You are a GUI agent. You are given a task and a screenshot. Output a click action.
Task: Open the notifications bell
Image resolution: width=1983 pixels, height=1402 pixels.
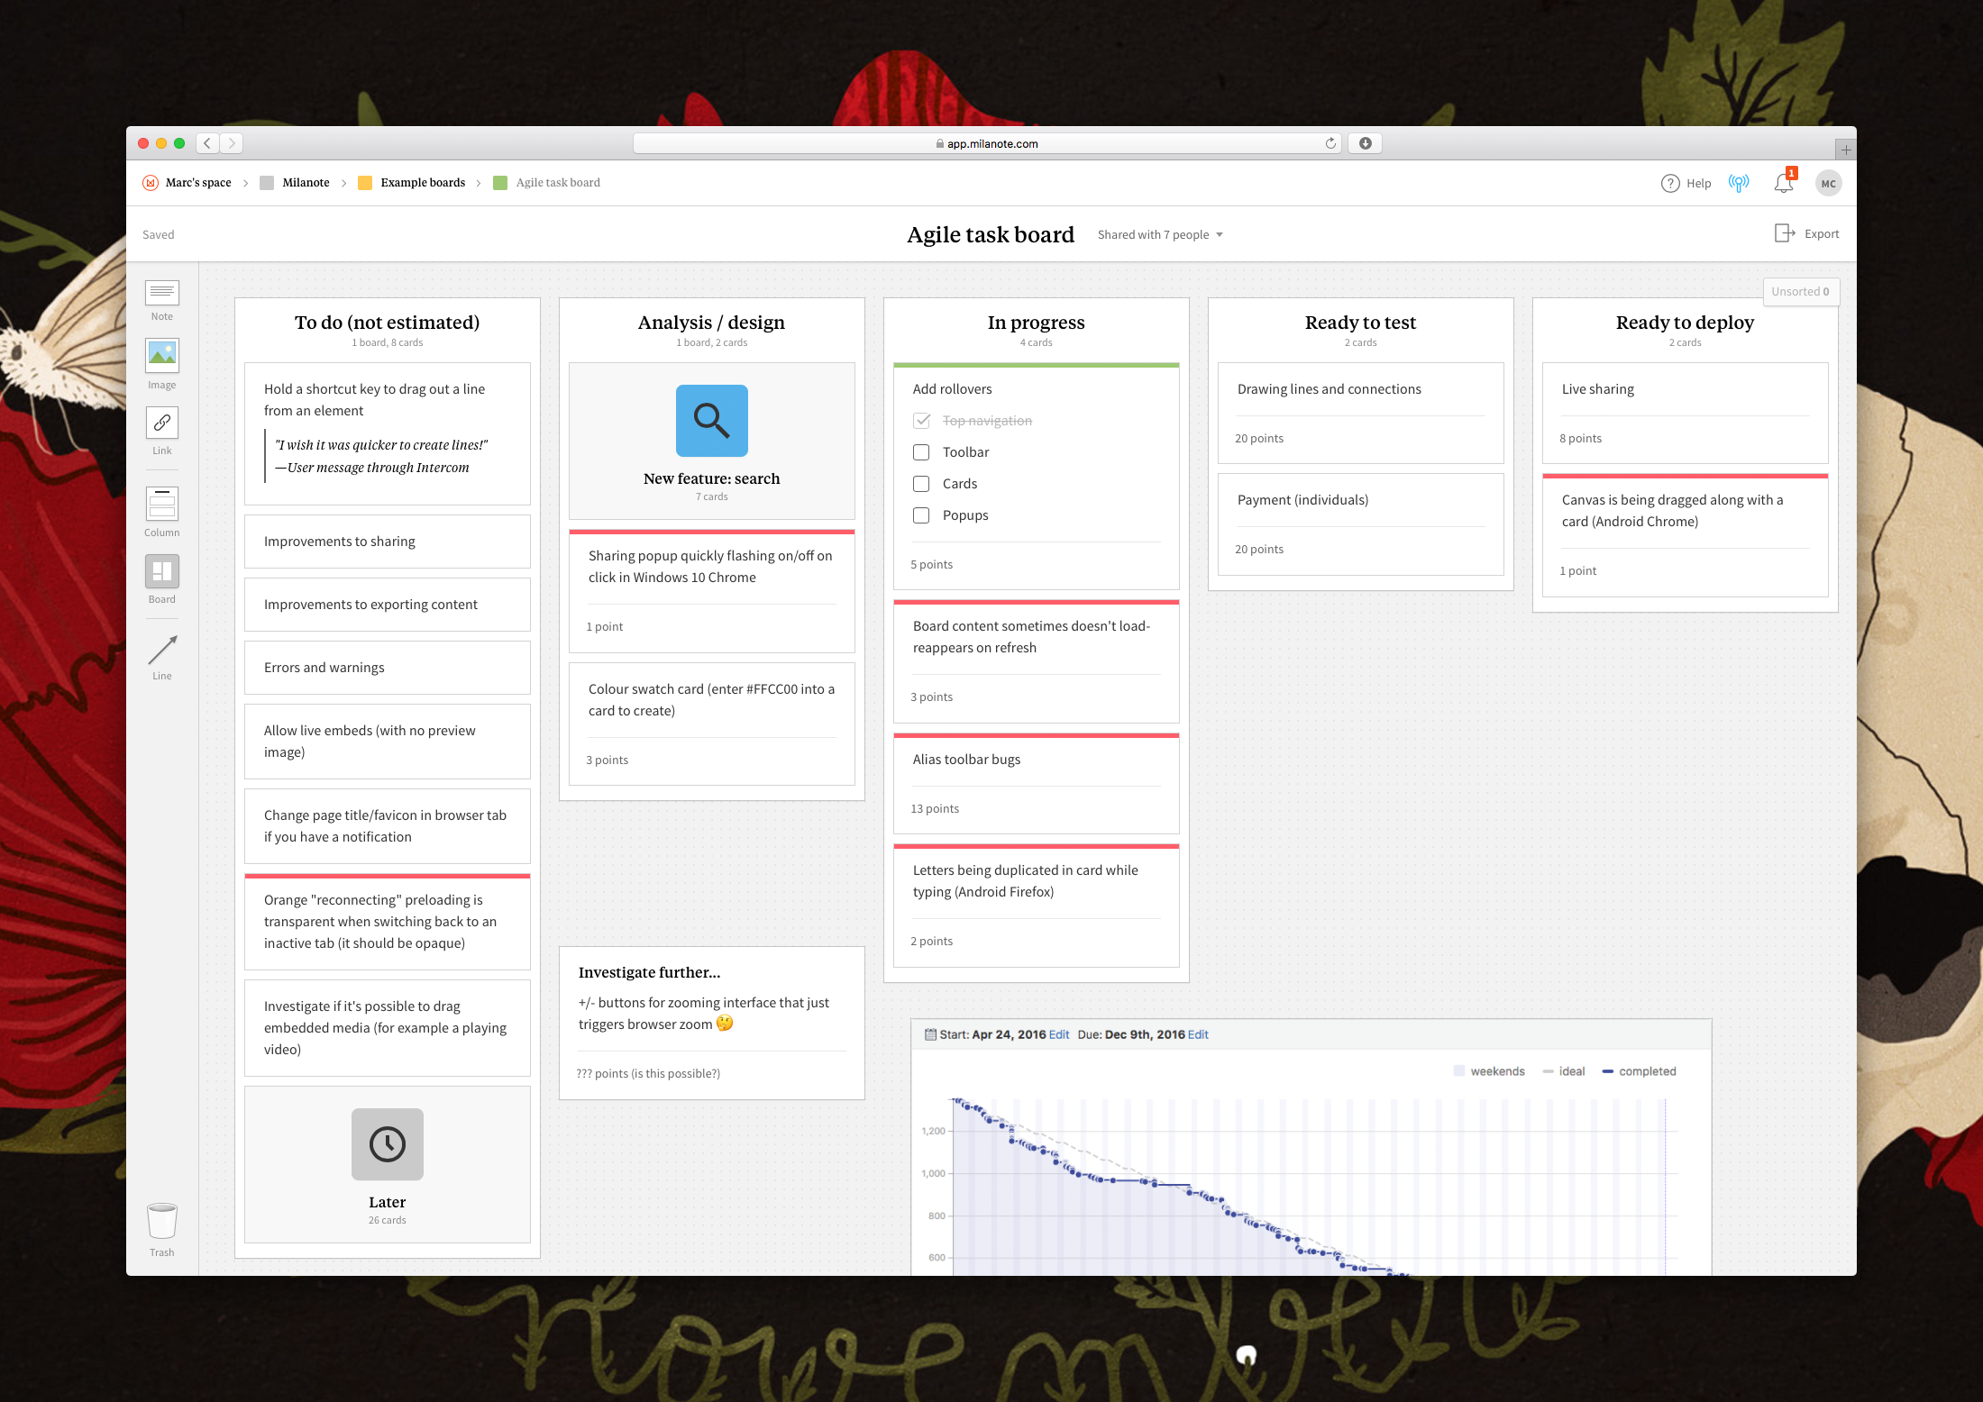[x=1783, y=183]
